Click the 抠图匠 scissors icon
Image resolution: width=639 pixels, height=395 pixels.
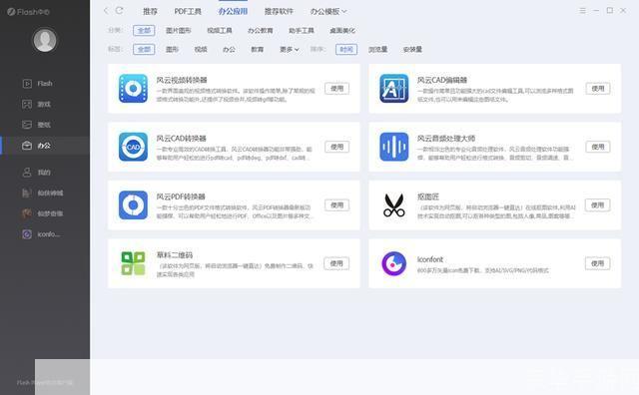tap(394, 204)
